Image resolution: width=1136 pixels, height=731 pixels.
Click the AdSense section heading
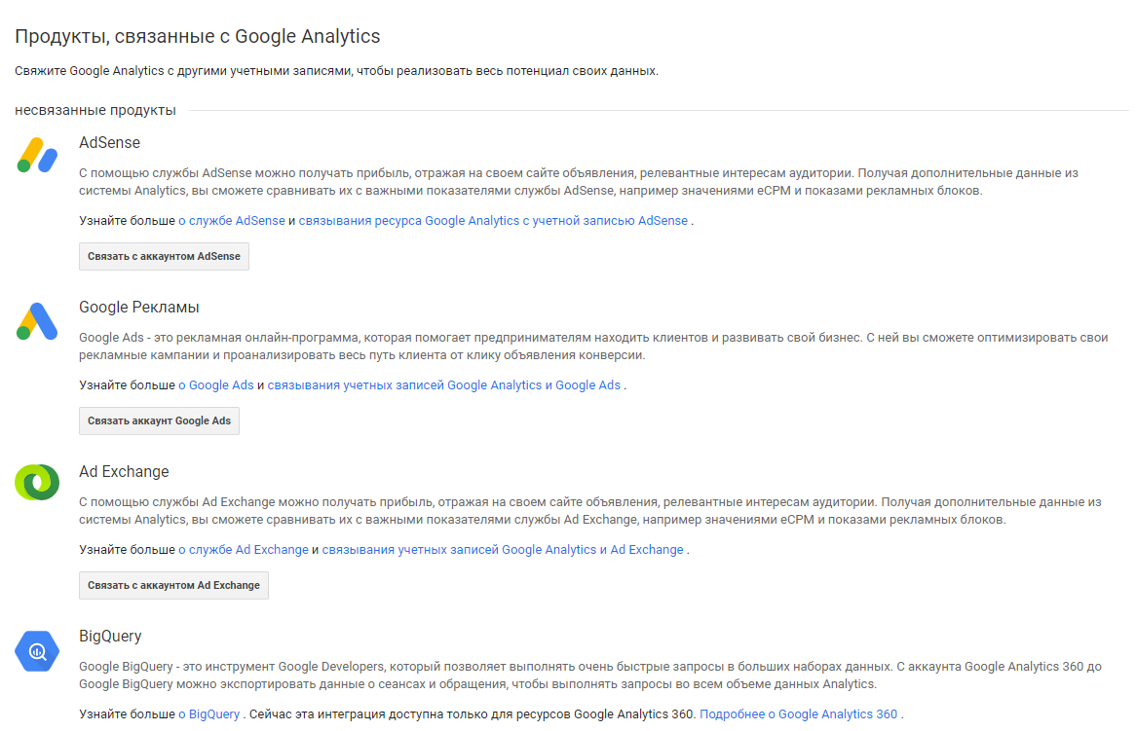[109, 142]
